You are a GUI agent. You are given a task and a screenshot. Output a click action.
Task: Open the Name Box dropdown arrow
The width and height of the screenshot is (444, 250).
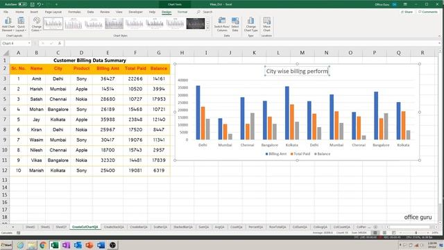click(29, 43)
